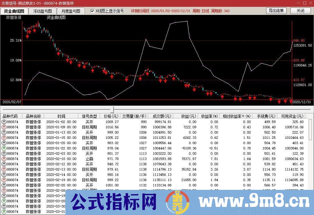Click the green sad-face icon of the 2020-03-20 row
This screenshot has width=314, height=215.
point(4,201)
